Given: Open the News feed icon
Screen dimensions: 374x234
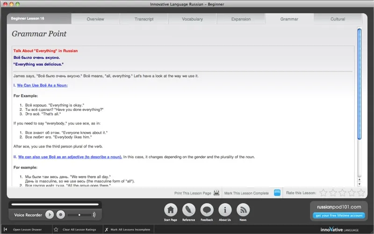Looking at the screenshot, I should point(243,210).
